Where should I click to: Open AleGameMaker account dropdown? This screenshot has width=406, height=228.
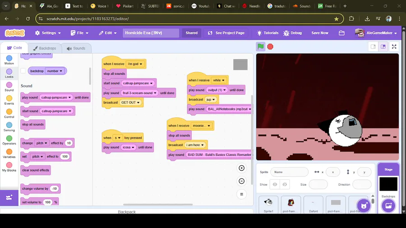pyautogui.click(x=376, y=33)
